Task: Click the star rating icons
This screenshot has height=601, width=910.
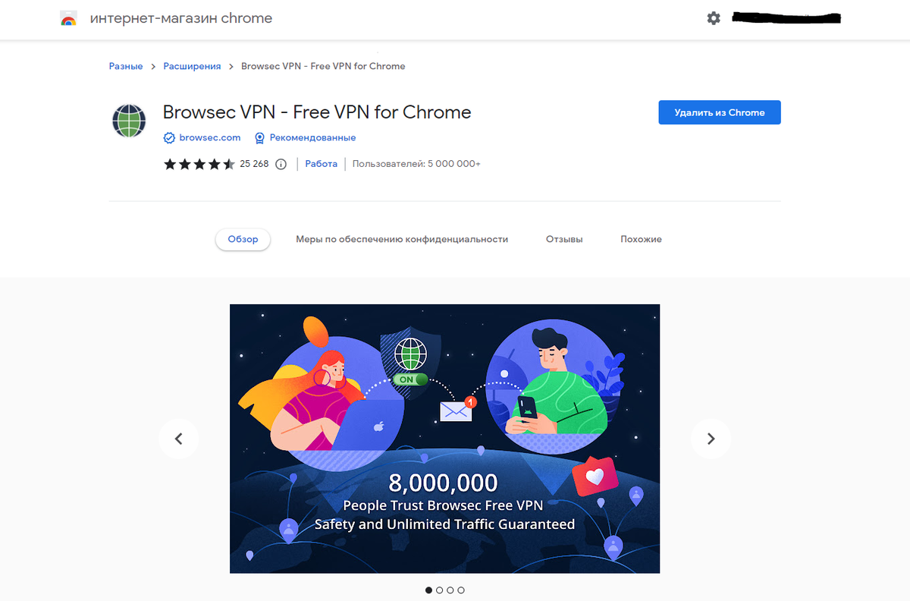Action: point(199,164)
